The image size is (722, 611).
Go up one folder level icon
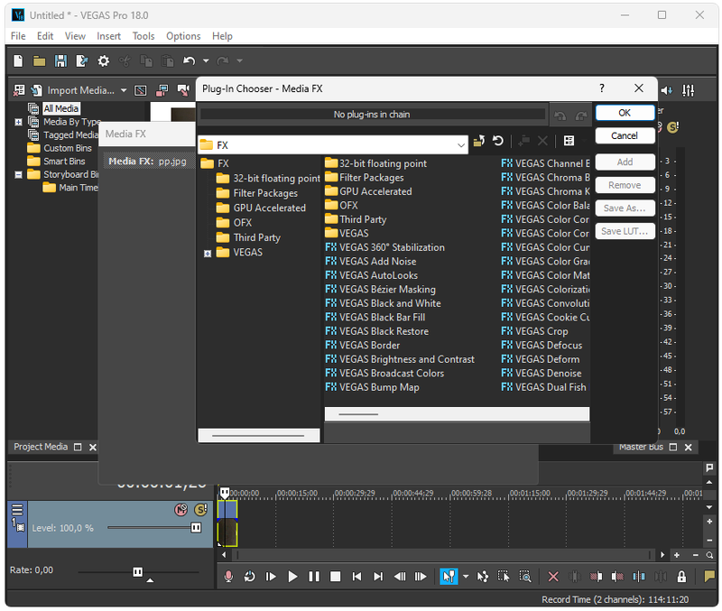click(x=479, y=141)
